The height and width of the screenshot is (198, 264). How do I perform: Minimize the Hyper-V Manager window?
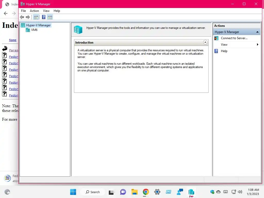[233, 4]
